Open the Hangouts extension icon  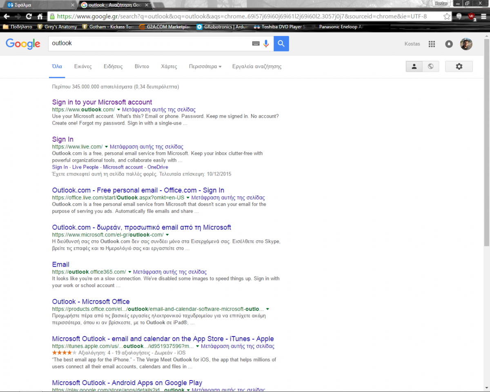(459, 16)
